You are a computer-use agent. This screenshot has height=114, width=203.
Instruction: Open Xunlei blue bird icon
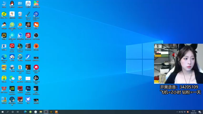[28, 100]
